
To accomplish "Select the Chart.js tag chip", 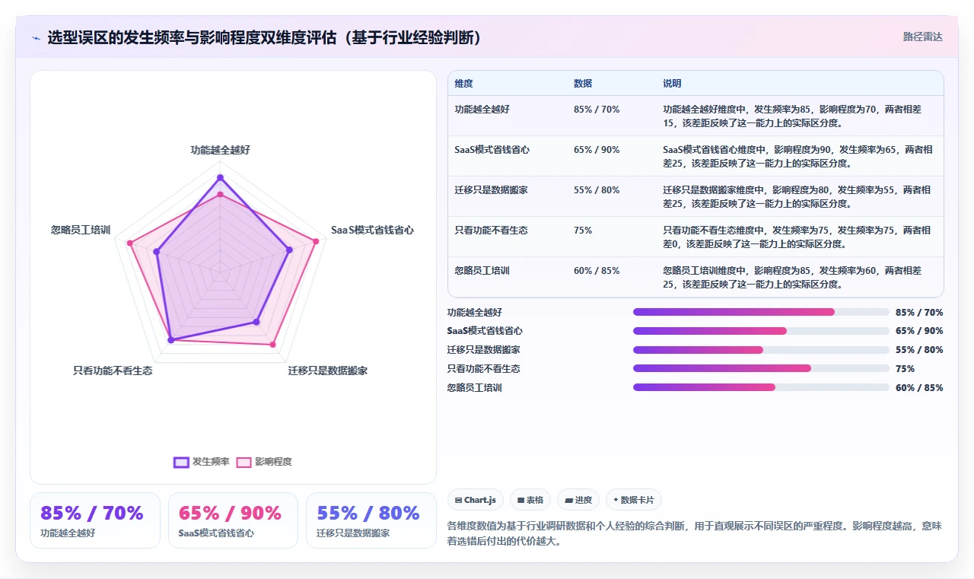I will [x=476, y=500].
